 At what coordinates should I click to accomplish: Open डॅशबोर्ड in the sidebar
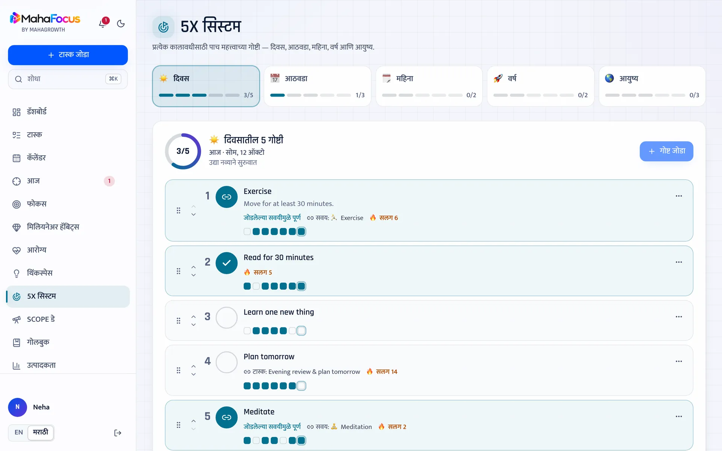click(x=68, y=112)
